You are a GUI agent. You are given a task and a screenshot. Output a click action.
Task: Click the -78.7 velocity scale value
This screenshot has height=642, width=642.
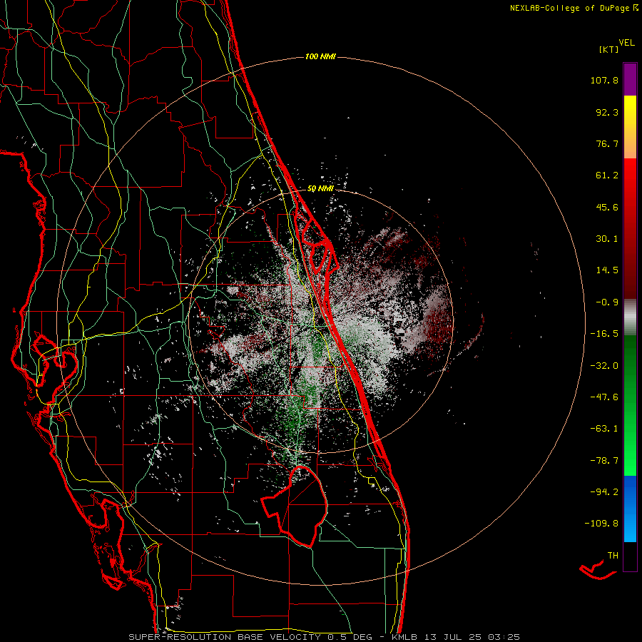(x=604, y=461)
